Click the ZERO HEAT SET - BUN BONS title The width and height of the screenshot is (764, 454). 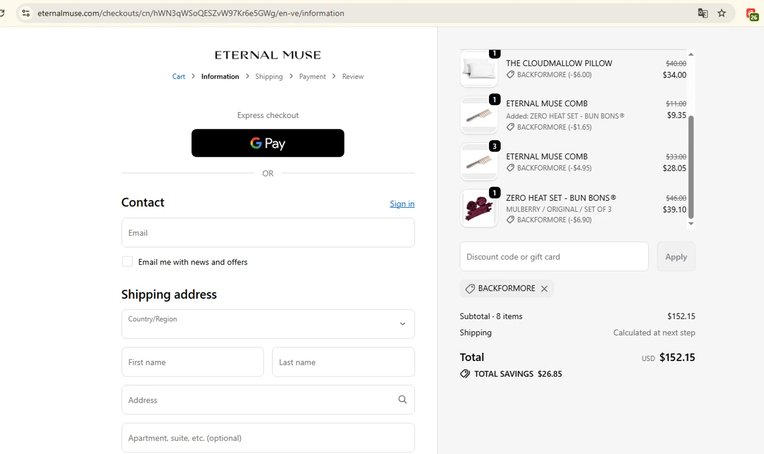click(x=561, y=198)
